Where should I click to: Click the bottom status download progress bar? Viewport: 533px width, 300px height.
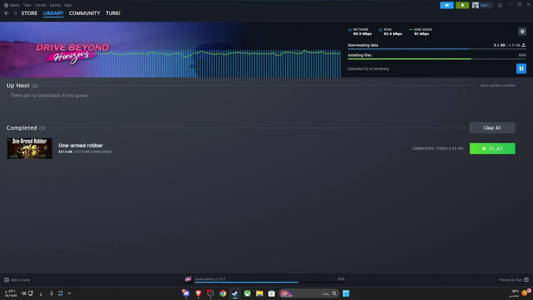point(269,282)
